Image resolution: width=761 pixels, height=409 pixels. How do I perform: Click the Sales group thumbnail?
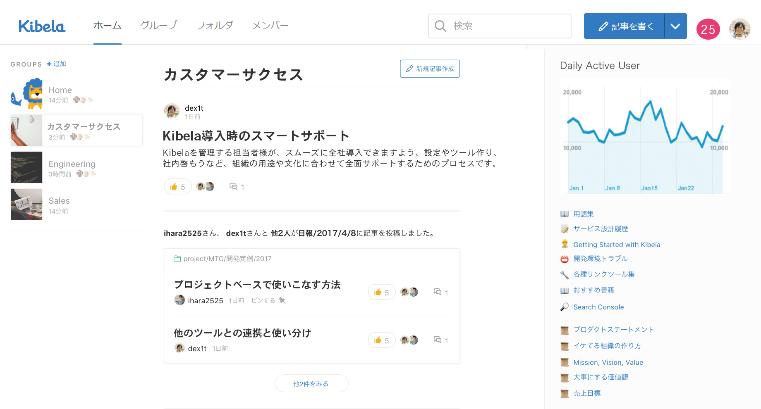tap(26, 204)
